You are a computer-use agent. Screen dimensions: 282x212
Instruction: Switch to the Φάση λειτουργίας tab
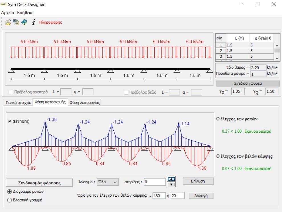85,103
